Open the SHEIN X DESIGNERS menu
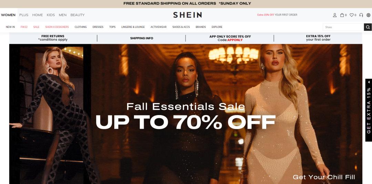372x184 pixels. pyautogui.click(x=57, y=27)
